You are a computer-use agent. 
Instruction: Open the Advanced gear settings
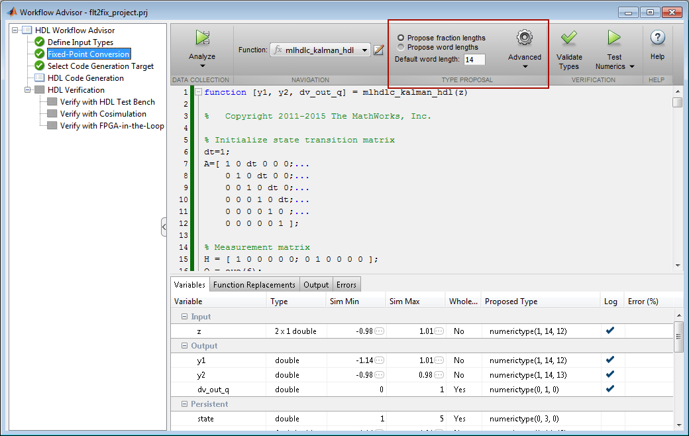click(524, 38)
